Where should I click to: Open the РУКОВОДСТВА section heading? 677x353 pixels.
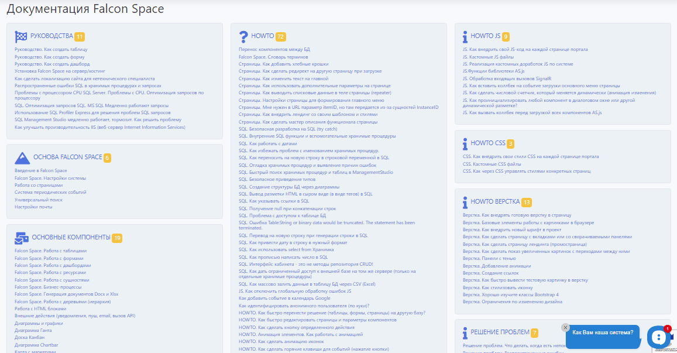click(51, 36)
